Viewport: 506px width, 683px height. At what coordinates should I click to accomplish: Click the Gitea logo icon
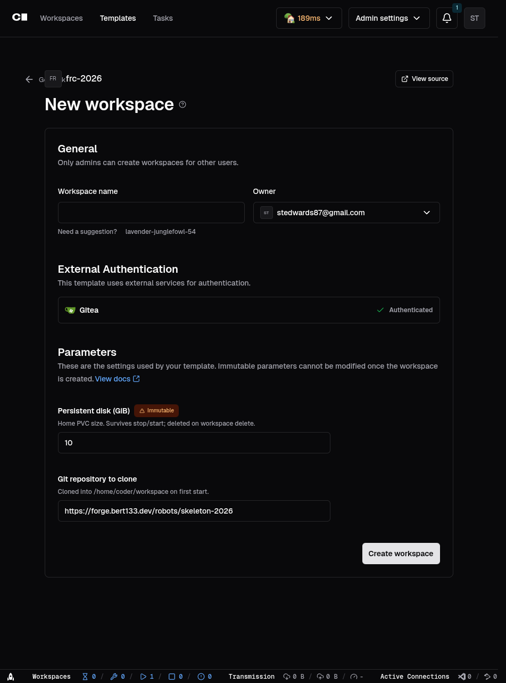pyautogui.click(x=70, y=310)
